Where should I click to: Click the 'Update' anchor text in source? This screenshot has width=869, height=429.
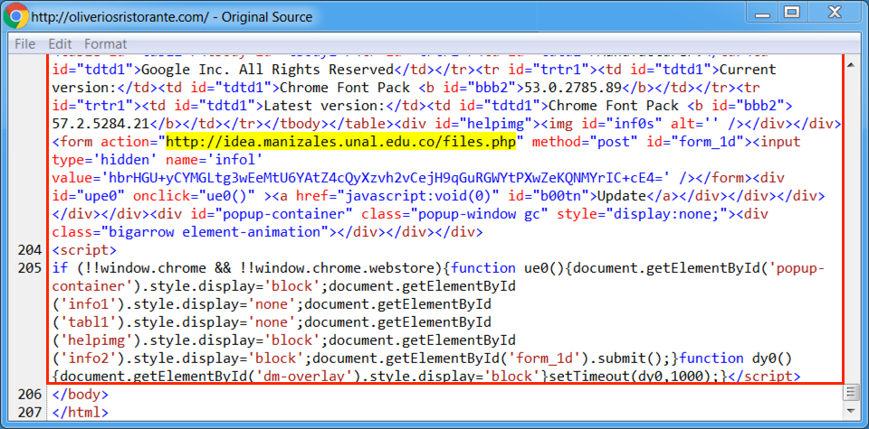(620, 196)
